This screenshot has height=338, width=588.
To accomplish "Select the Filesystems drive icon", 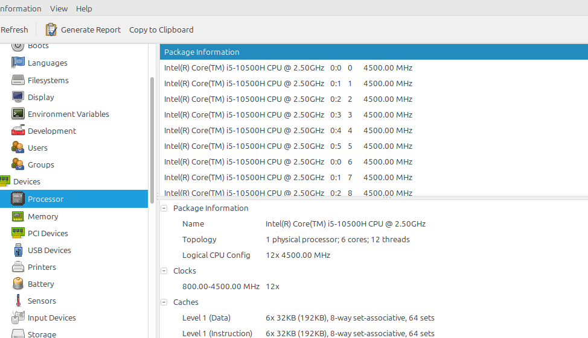I will (x=18, y=80).
